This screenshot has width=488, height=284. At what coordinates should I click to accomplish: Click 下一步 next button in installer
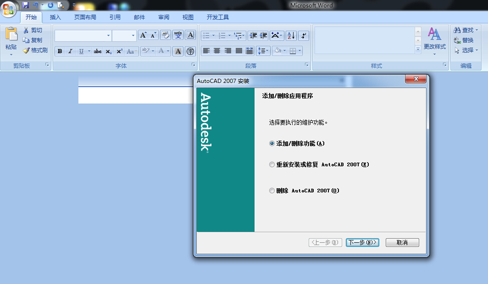pyautogui.click(x=362, y=242)
